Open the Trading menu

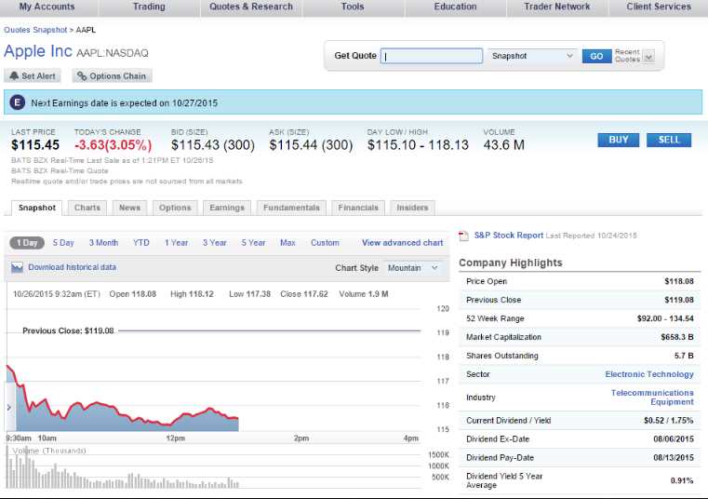[x=149, y=7]
